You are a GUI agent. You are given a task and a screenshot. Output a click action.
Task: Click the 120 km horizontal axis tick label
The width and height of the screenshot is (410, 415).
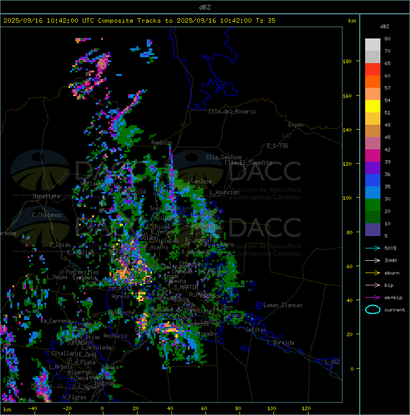click(x=306, y=409)
